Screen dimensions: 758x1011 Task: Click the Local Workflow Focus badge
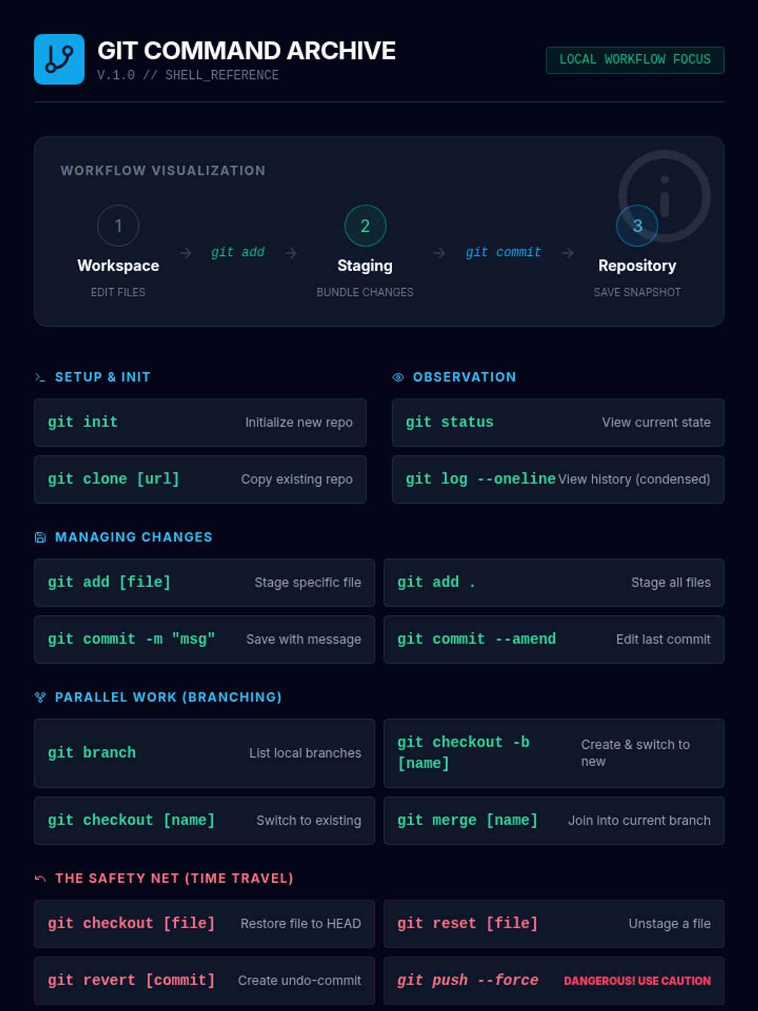click(635, 60)
